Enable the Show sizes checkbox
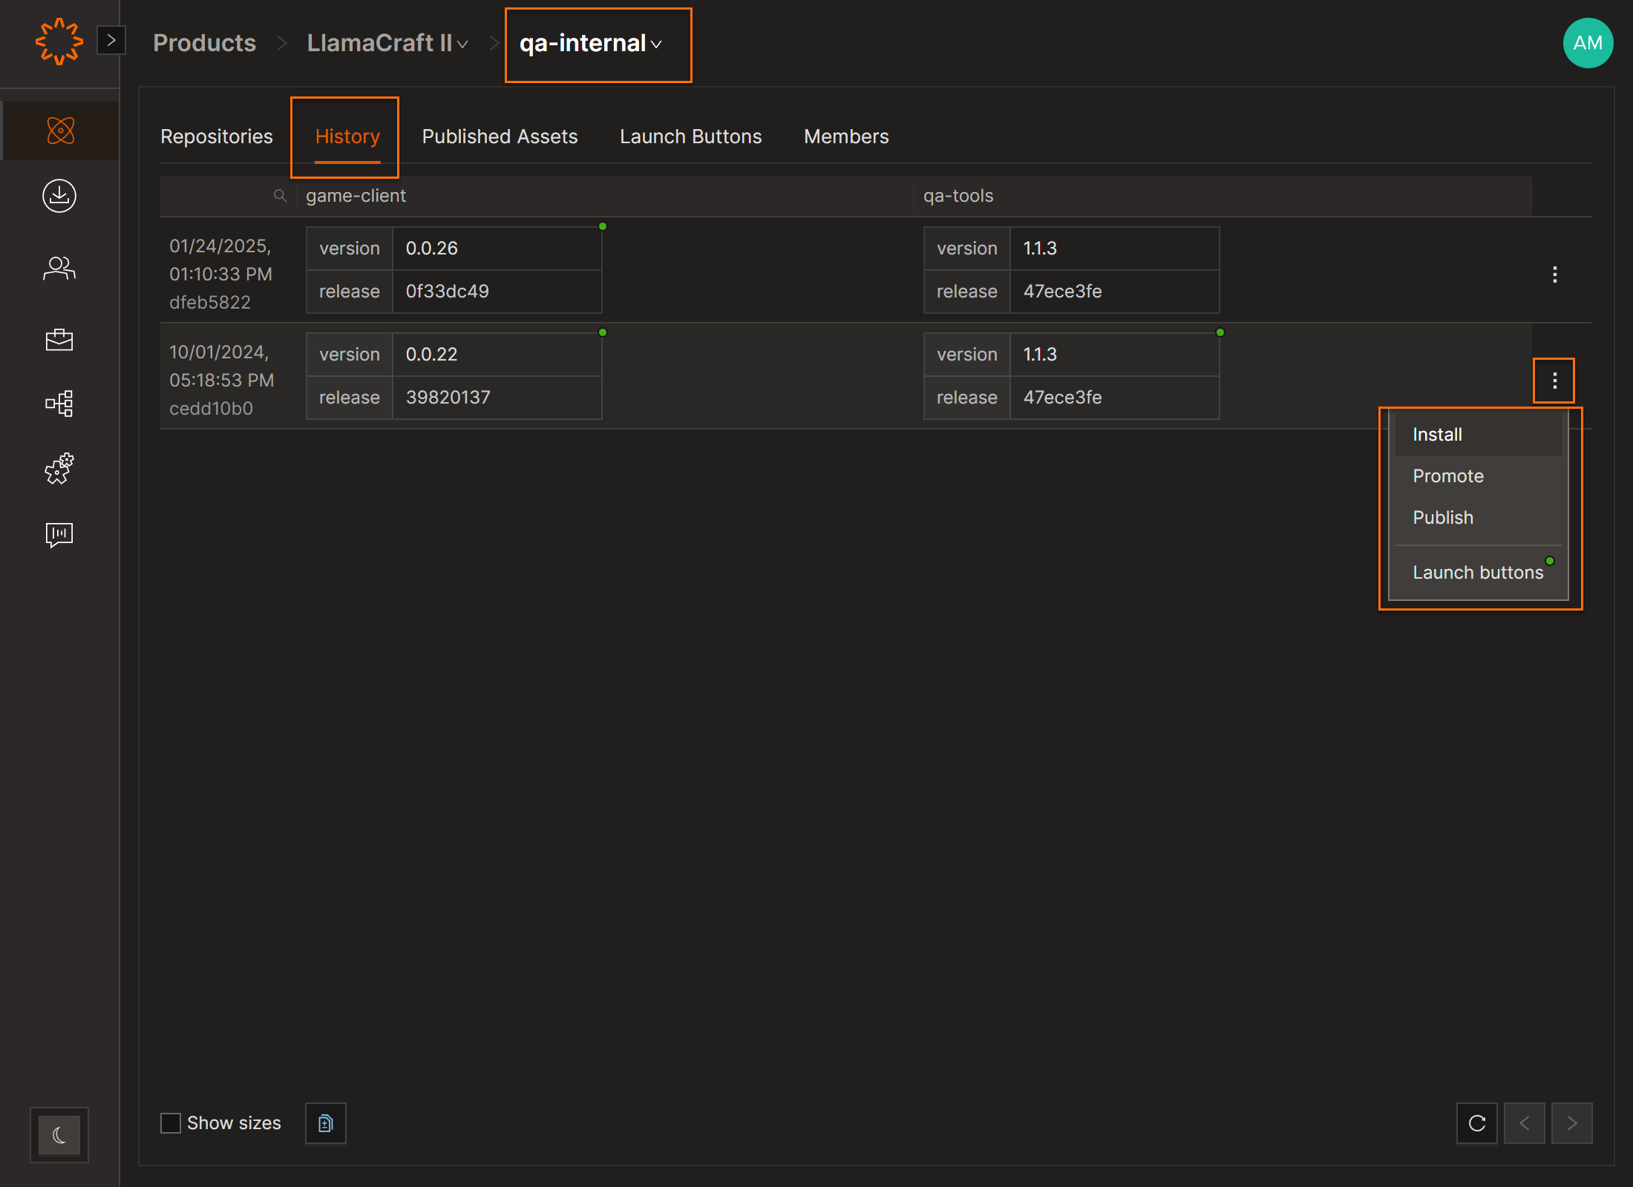Viewport: 1633px width, 1187px height. 171,1123
